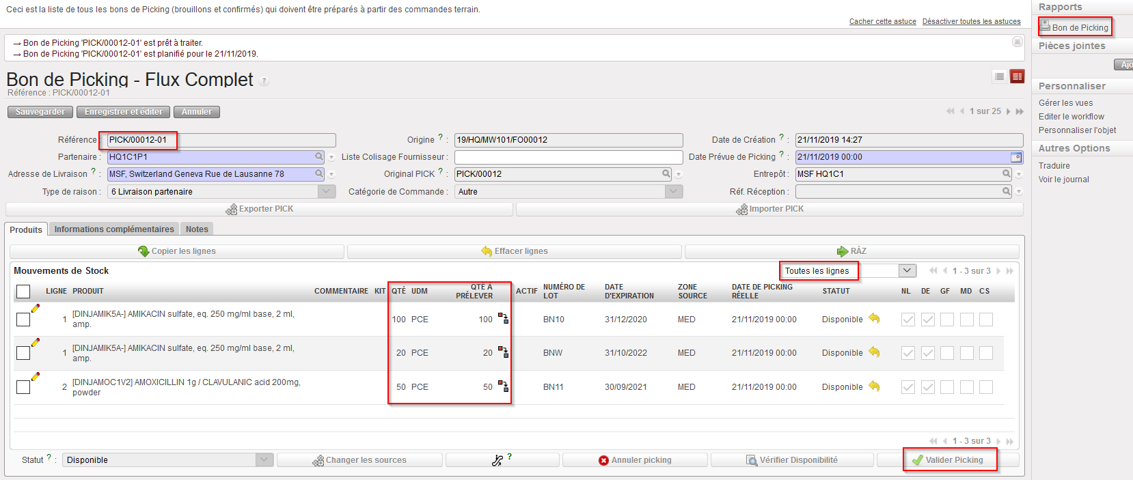
Task: Open calendar picker for Date Prévue de Picking
Action: point(1016,157)
